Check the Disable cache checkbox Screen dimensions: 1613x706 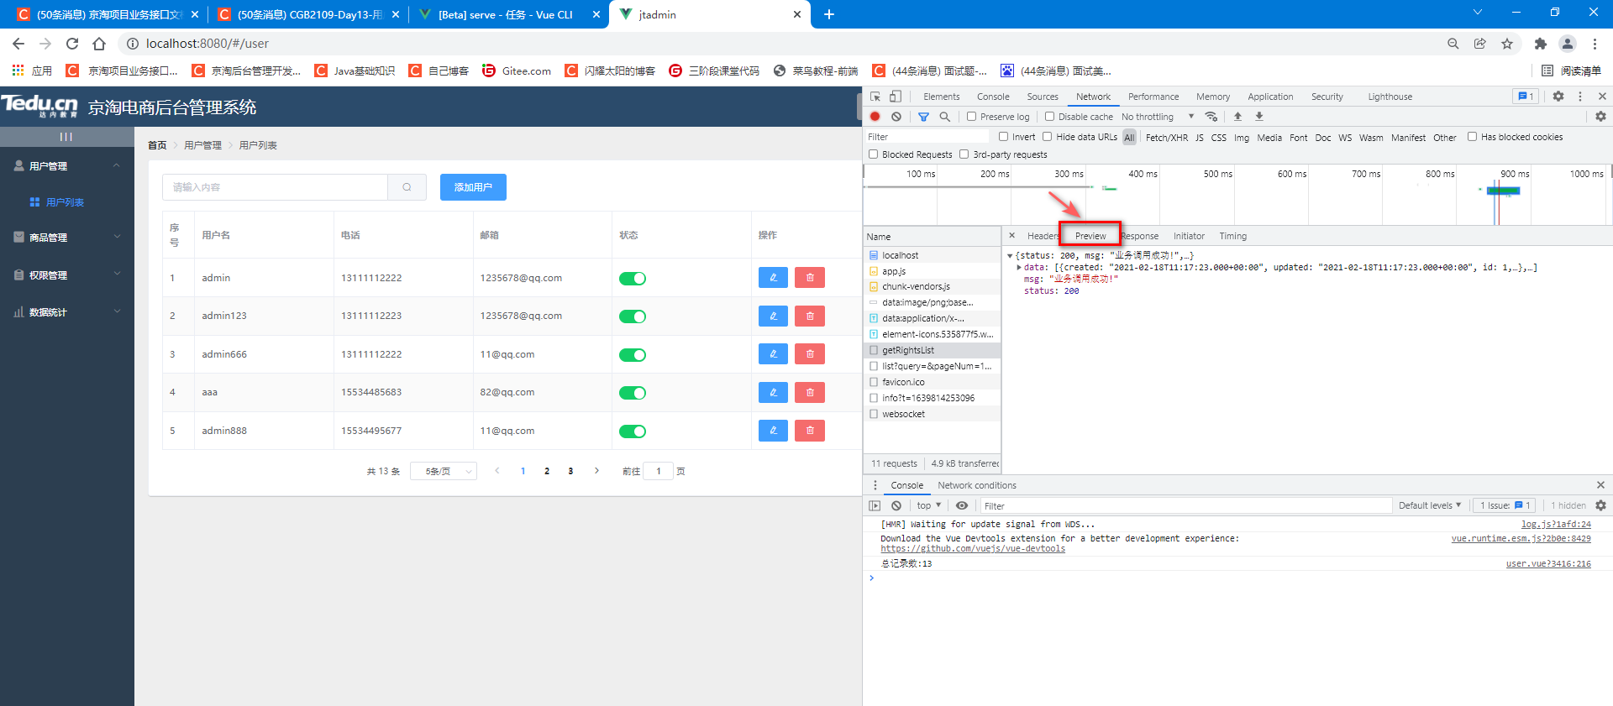(x=1049, y=117)
